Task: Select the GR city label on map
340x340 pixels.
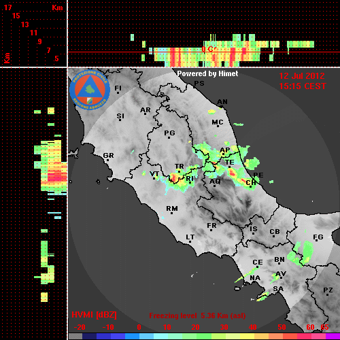Action: (108, 156)
